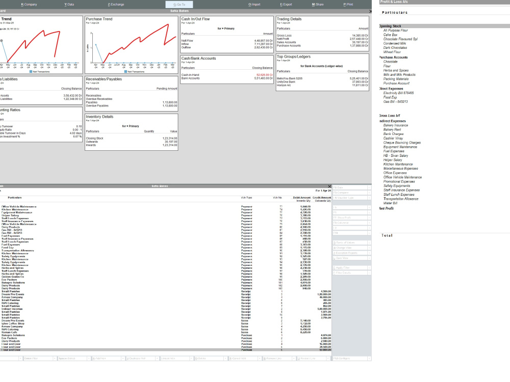Select Indirect Expenses group in Profit & Loss
The image size is (510, 382).
tap(392, 121)
